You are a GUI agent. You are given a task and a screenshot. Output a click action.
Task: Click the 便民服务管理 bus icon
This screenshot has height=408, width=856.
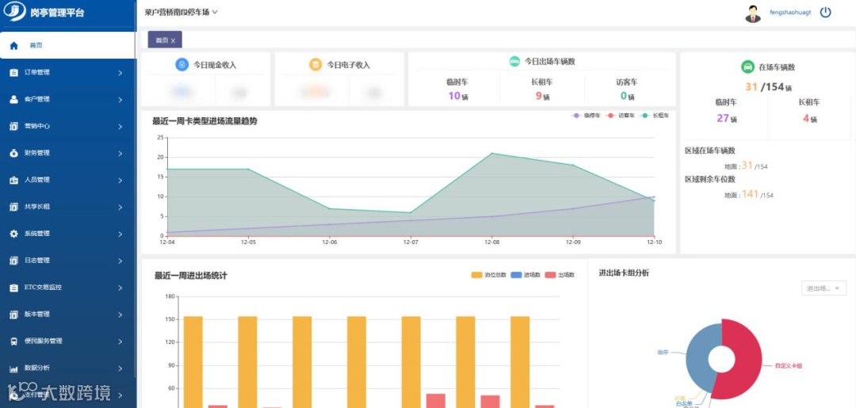[13, 341]
